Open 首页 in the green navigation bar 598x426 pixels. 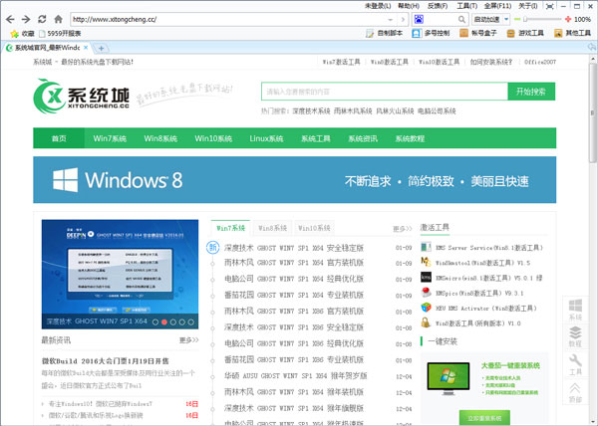[59, 138]
